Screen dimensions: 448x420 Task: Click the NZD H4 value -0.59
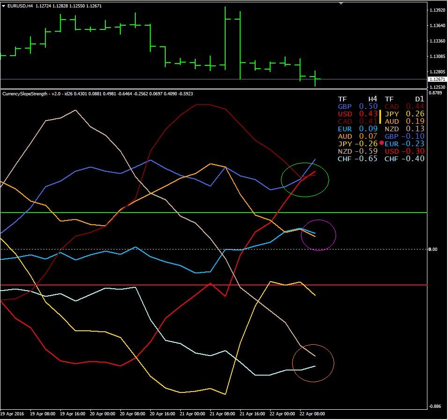coord(366,151)
